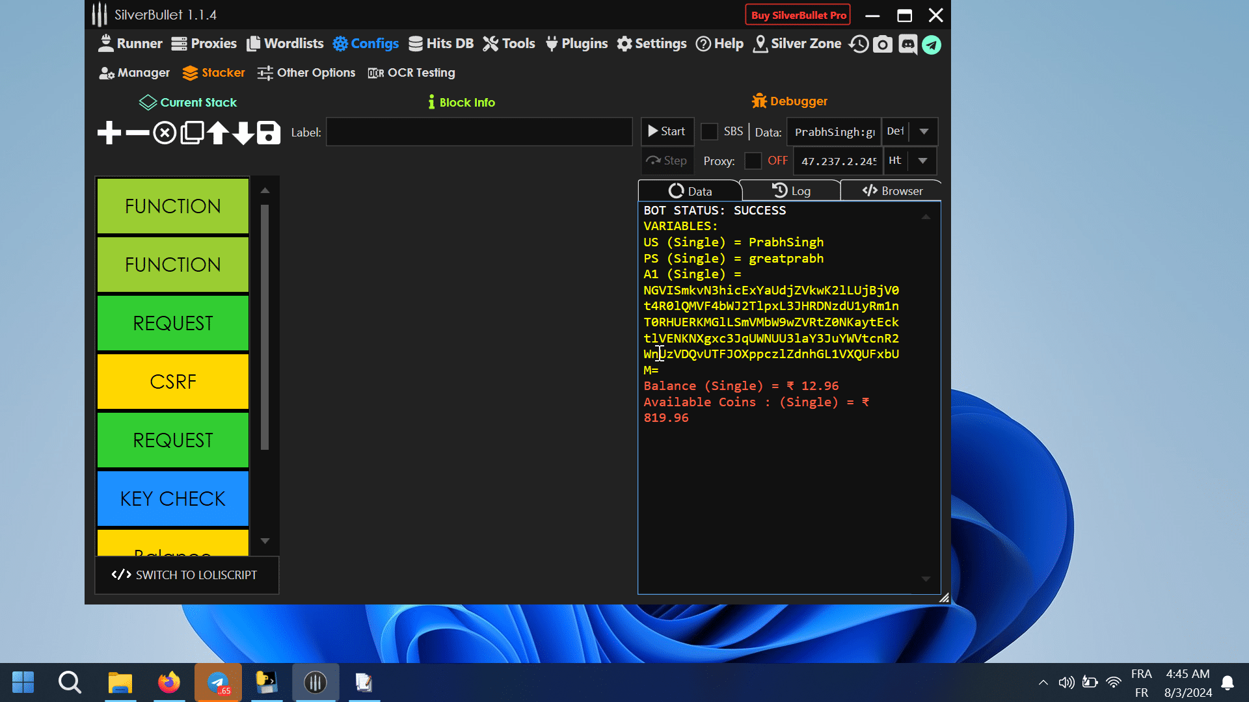Open the Hits DB menu
This screenshot has height=702, width=1249.
(x=441, y=44)
